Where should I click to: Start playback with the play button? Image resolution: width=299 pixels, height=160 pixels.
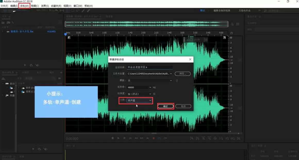[118, 138]
